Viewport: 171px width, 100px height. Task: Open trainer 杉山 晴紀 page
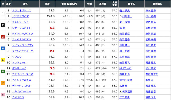tap(151, 68)
